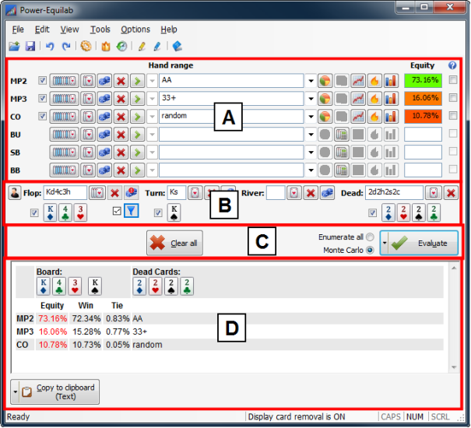Screen dimensions: 471x428
Task: Open file icon in toolbar
Action: [x=14, y=46]
